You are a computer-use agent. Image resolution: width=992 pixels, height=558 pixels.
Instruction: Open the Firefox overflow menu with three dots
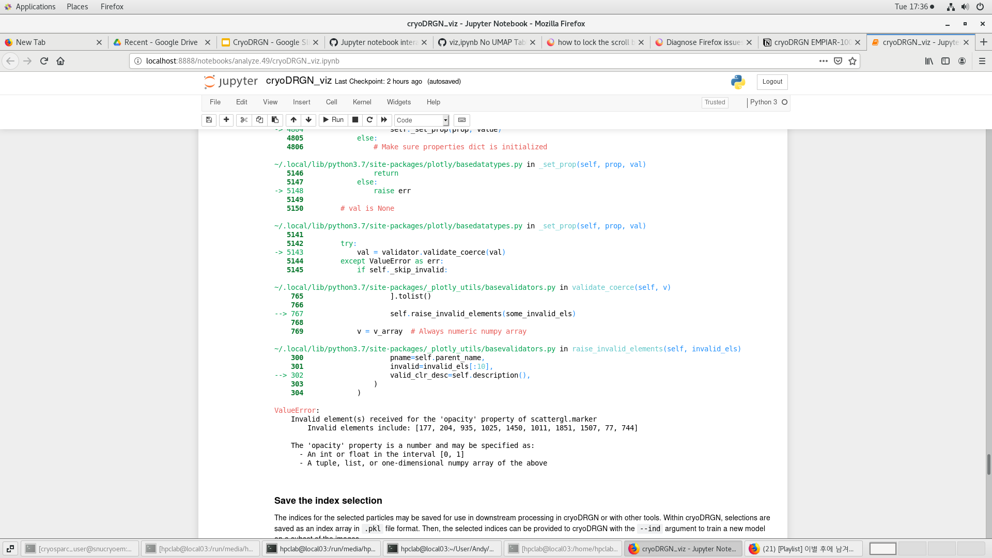pyautogui.click(x=824, y=61)
